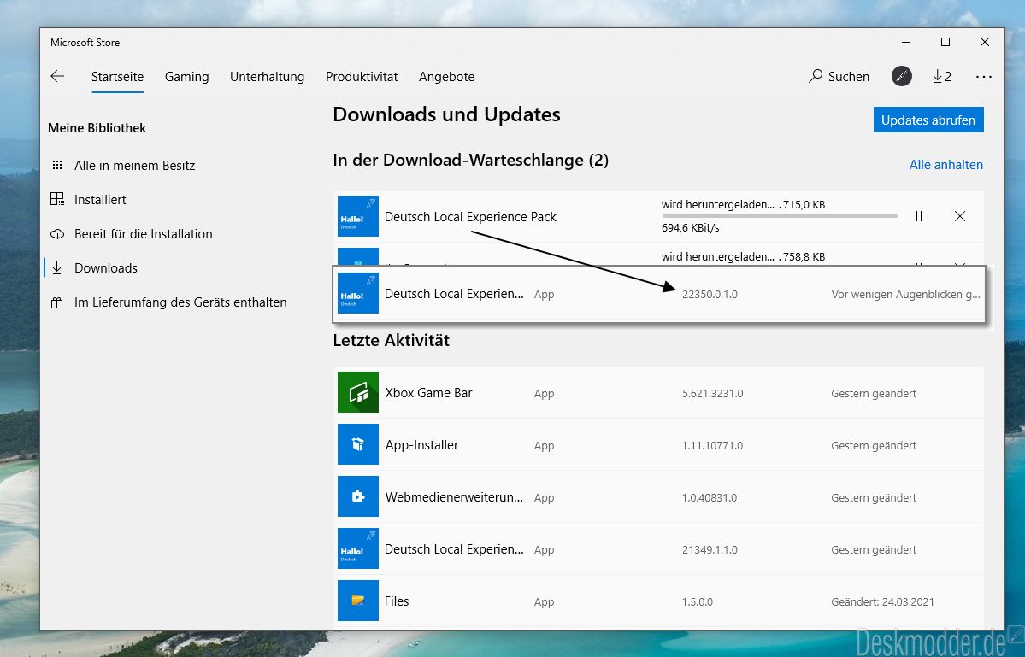1025x657 pixels.
Task: Open the three-dot more menu
Action: point(984,76)
